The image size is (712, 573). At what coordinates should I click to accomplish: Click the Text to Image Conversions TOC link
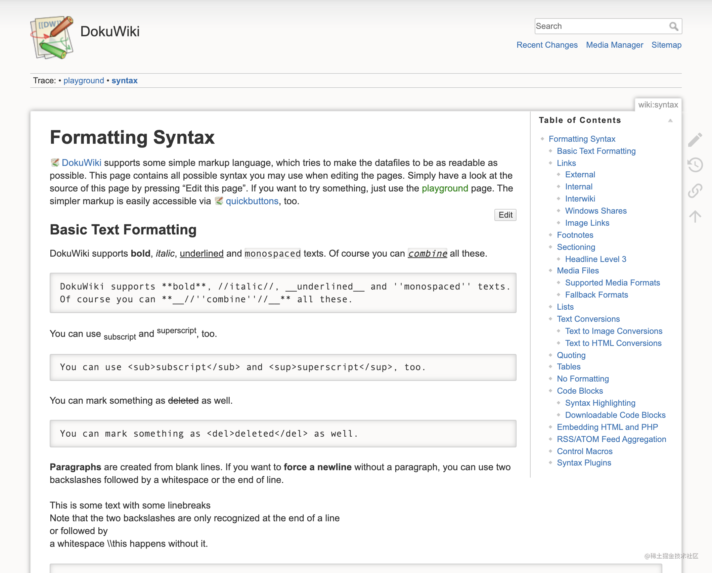point(614,331)
